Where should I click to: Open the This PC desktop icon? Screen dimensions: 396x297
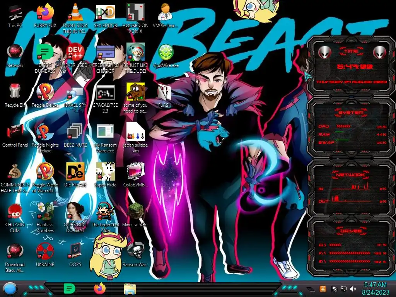(x=15, y=16)
